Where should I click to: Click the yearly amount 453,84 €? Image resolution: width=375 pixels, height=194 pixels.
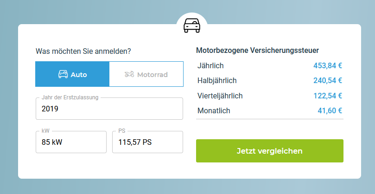(x=328, y=65)
